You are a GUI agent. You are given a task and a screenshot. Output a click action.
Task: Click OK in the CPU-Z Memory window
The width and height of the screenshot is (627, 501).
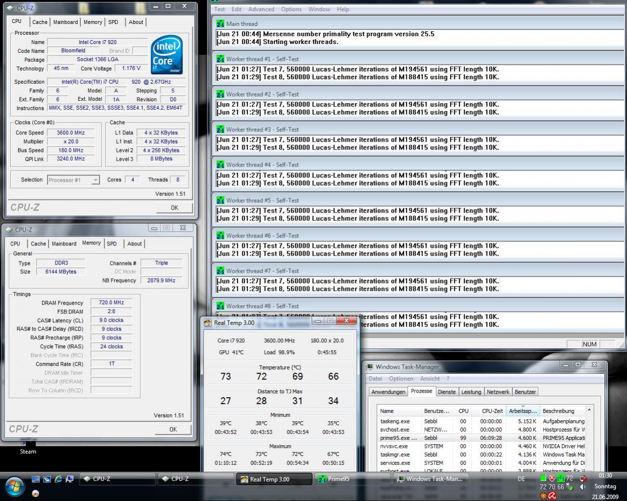click(173, 429)
